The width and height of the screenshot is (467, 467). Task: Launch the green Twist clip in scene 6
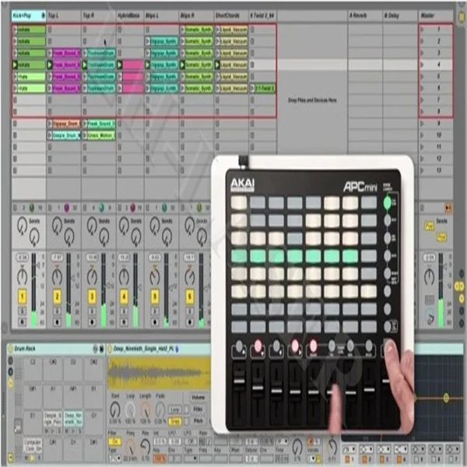(x=252, y=88)
